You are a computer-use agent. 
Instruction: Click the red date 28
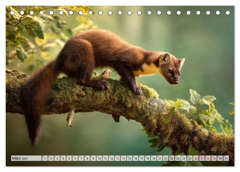pos(208,158)
